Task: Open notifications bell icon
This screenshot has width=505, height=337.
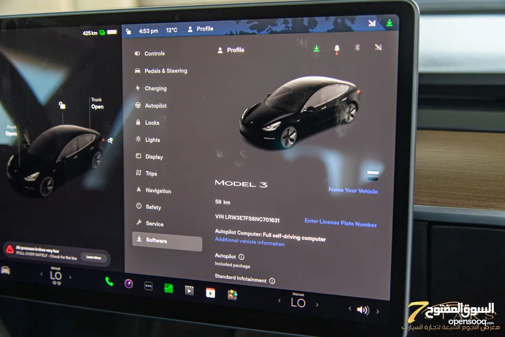Action: (x=337, y=49)
